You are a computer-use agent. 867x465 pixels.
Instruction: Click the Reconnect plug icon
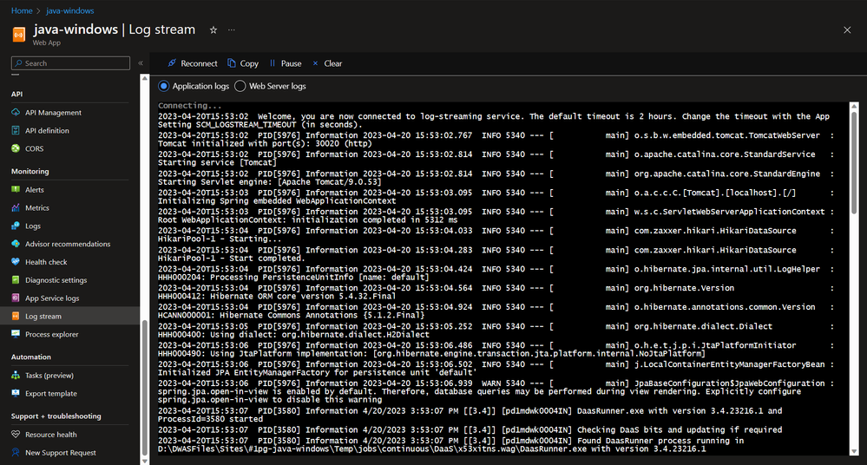pyautogui.click(x=172, y=63)
